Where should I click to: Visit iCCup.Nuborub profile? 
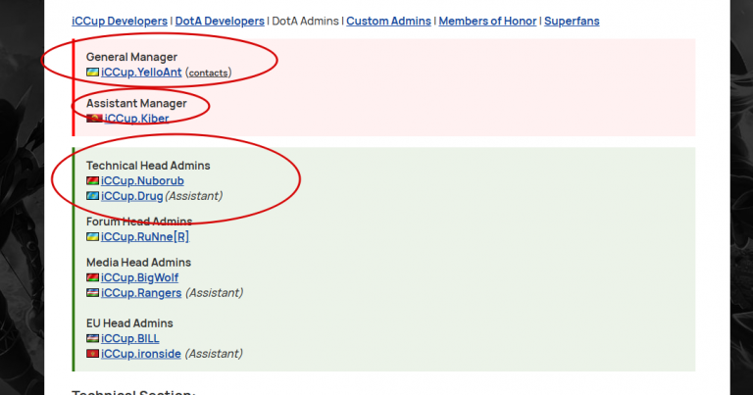(x=142, y=180)
